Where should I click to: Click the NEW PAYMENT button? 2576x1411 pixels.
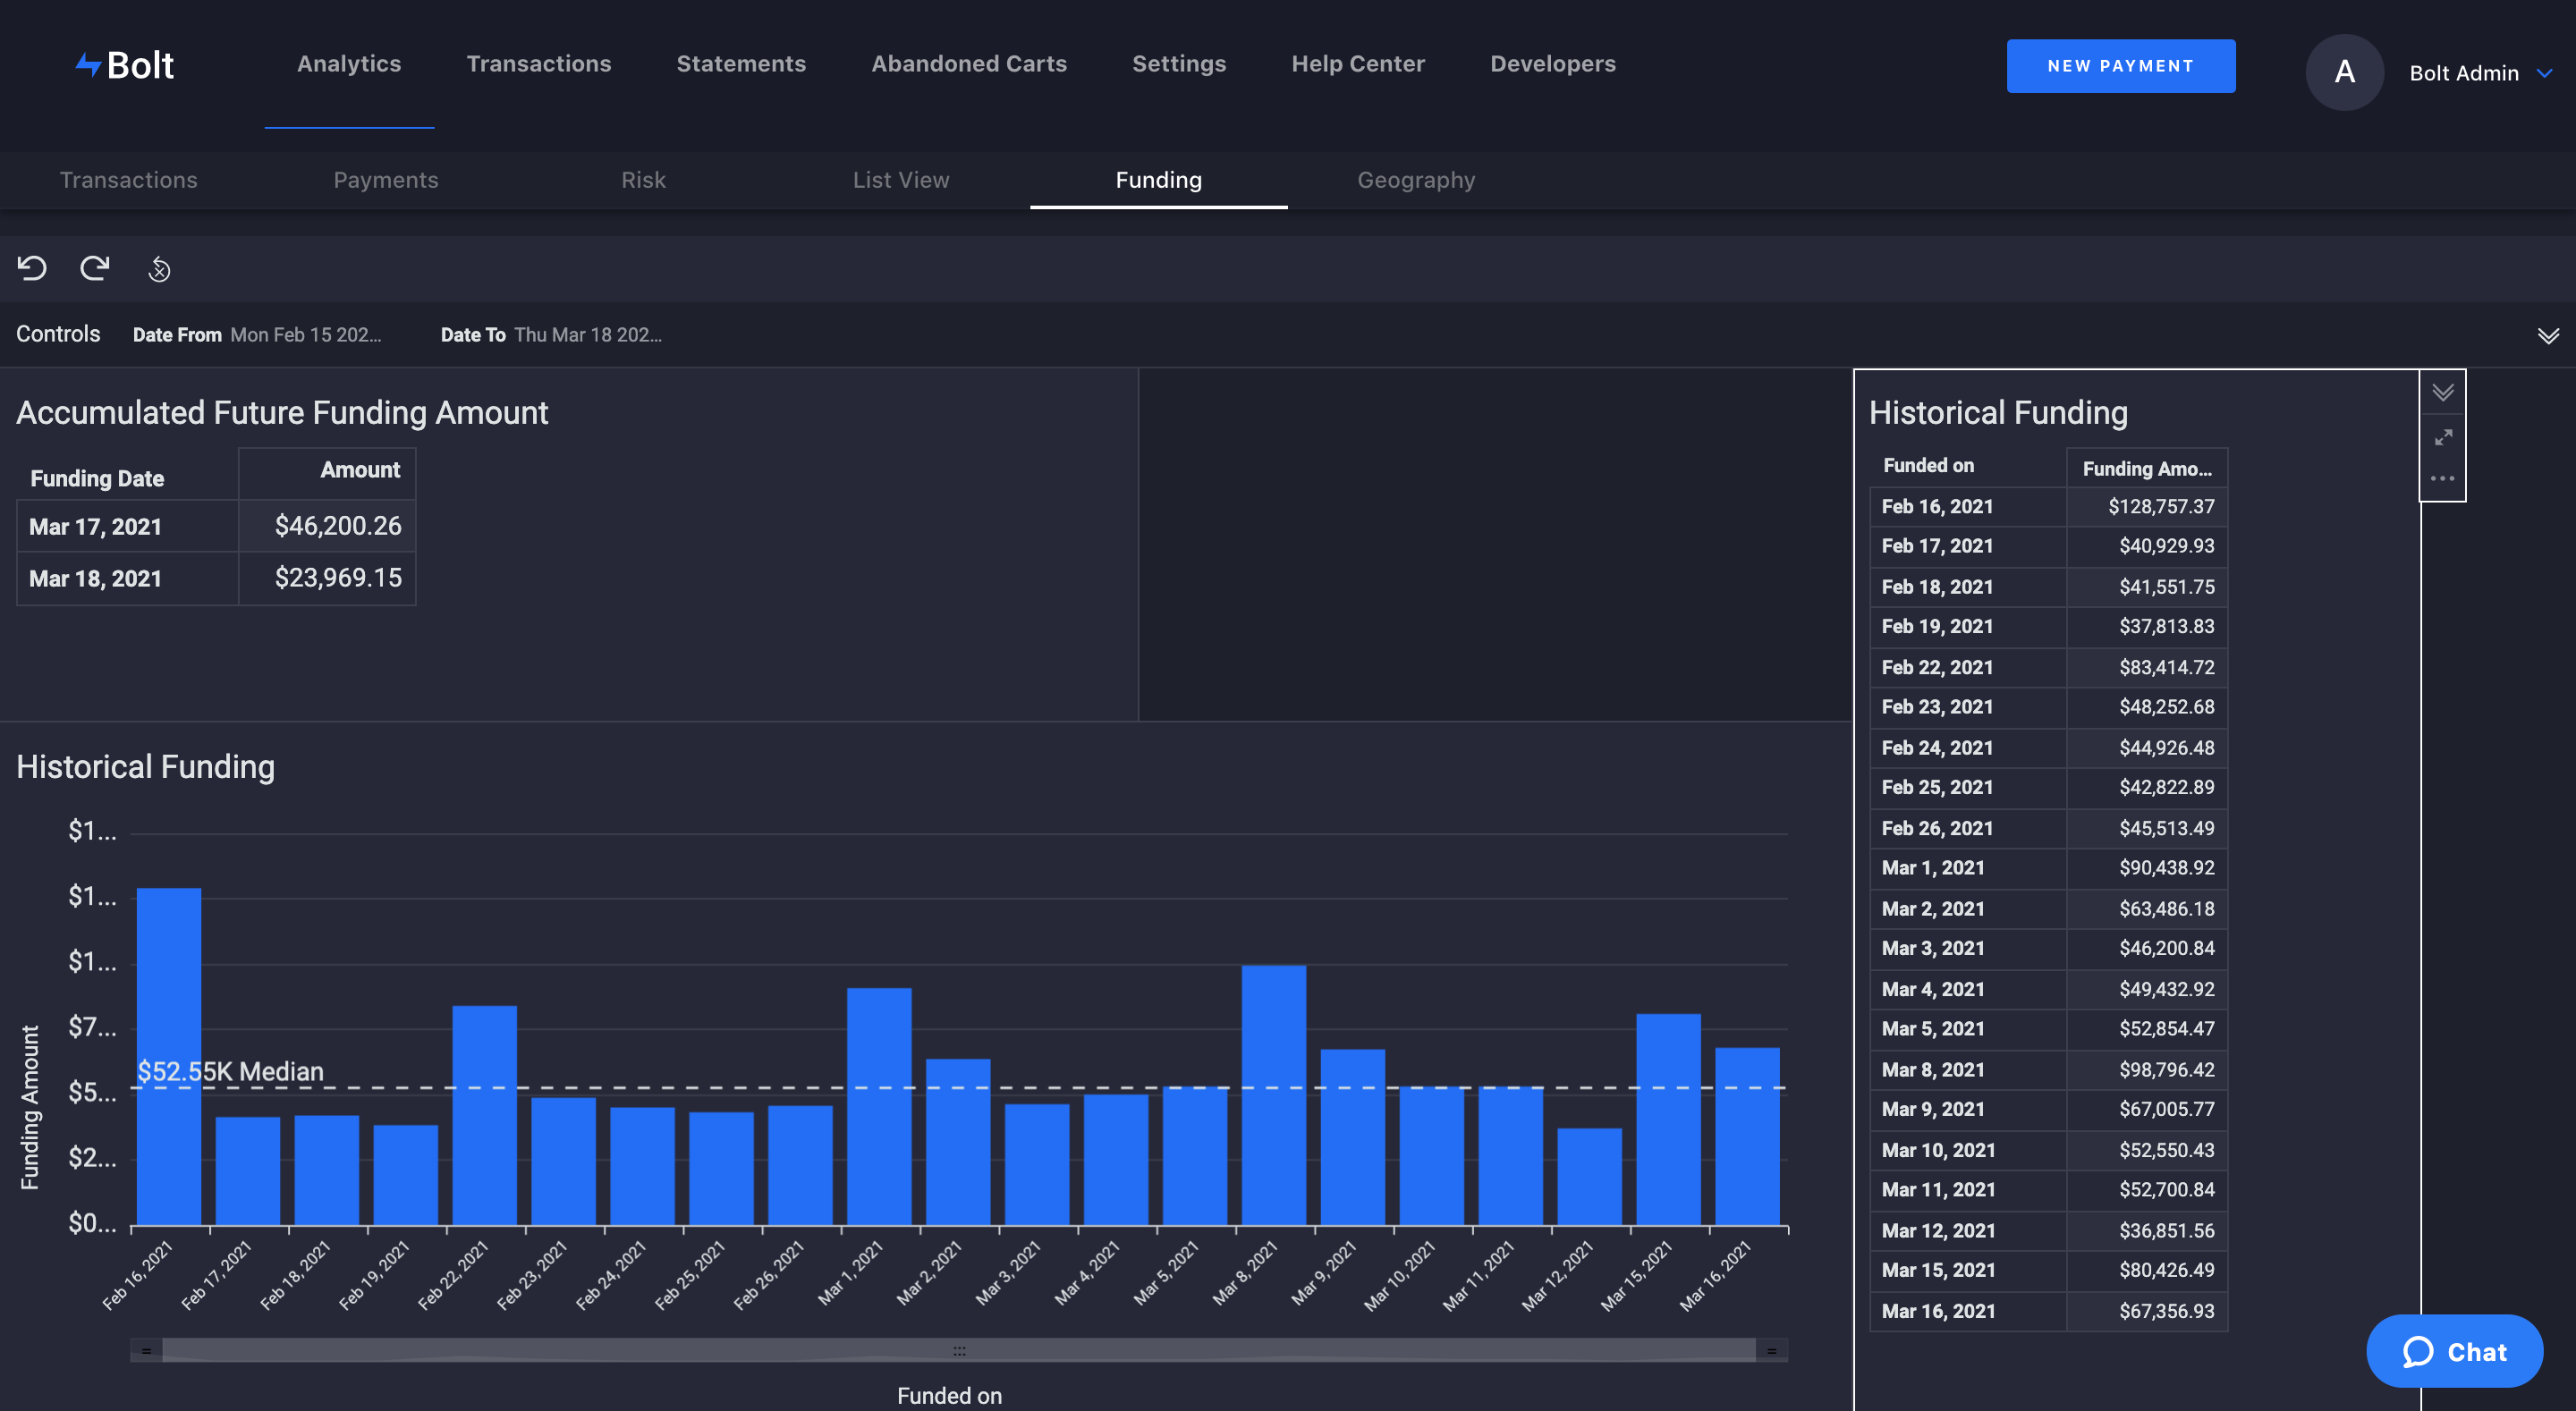coord(2121,66)
